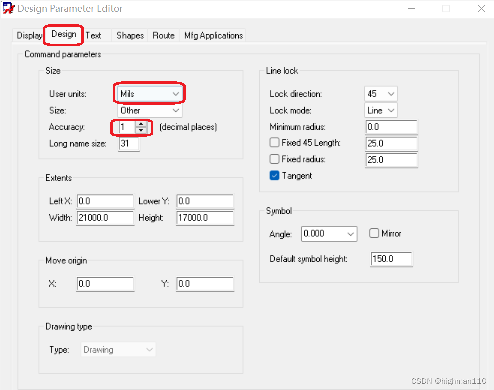
Task: Open the Mfg Applications tab
Action: click(213, 35)
